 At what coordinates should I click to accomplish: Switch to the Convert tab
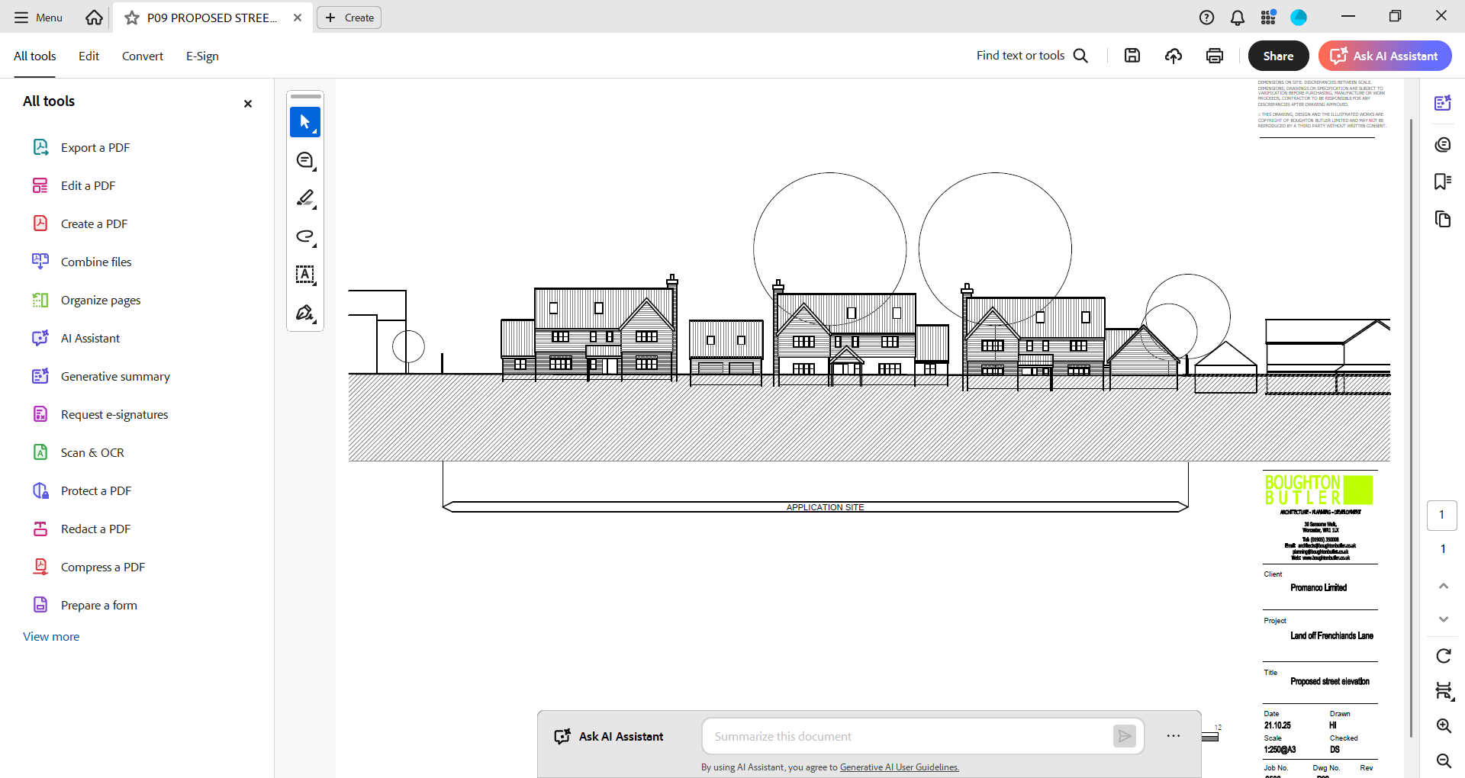(143, 56)
